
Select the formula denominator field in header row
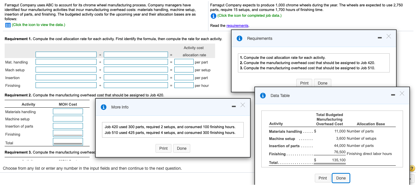136,55
